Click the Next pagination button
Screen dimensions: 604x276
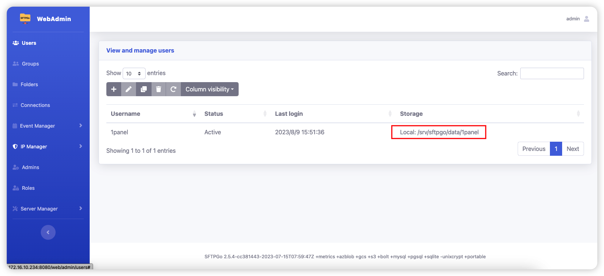573,149
